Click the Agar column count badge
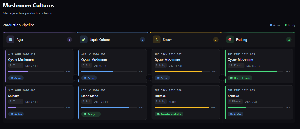This screenshot has height=129, width=300. [x=69, y=40]
